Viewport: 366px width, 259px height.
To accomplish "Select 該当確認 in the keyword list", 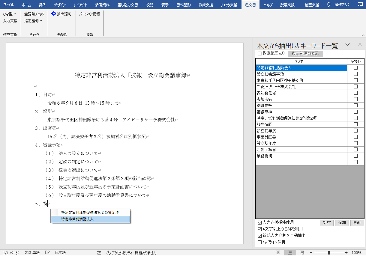I will coord(301,124).
